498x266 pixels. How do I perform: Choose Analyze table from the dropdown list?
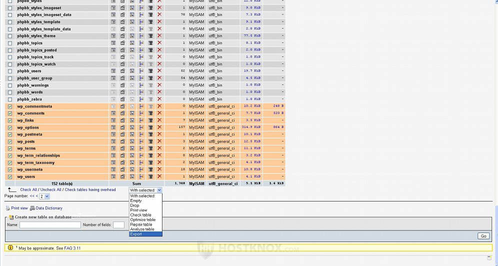145,229
